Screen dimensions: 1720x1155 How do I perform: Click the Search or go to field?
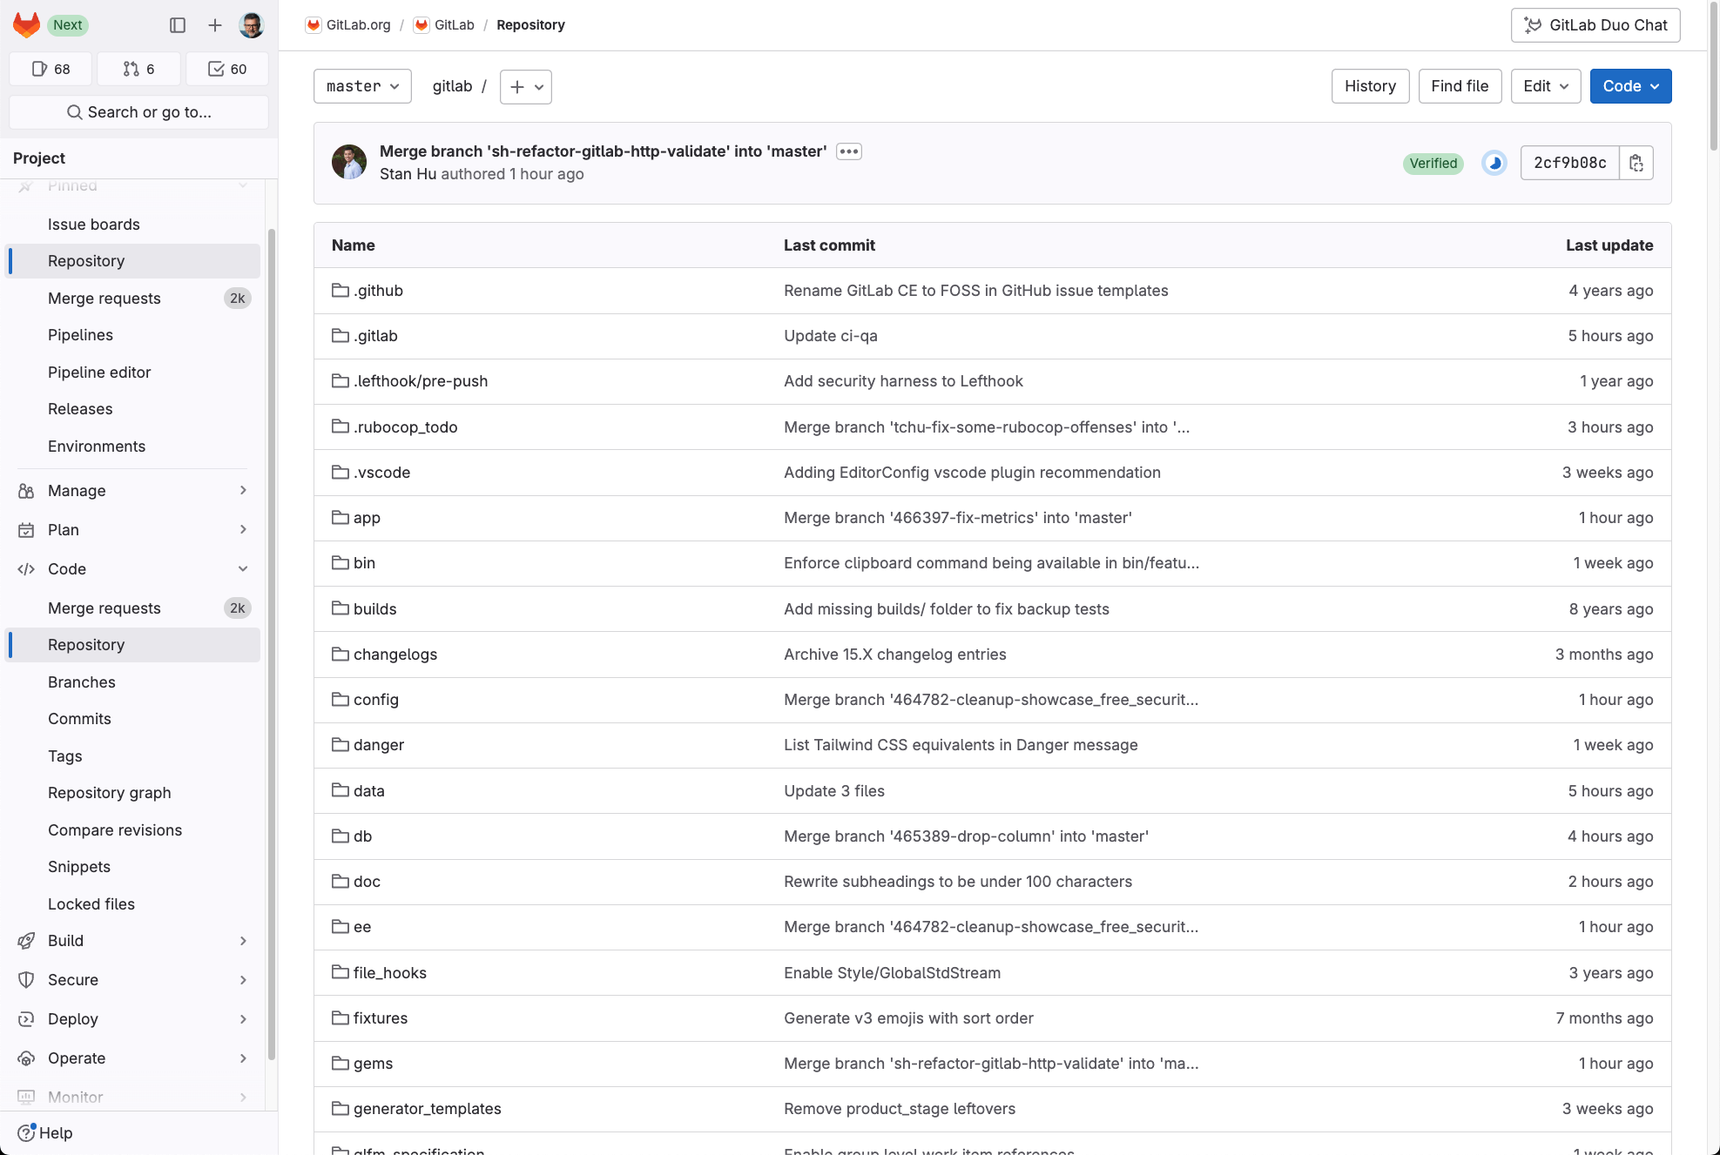(139, 112)
